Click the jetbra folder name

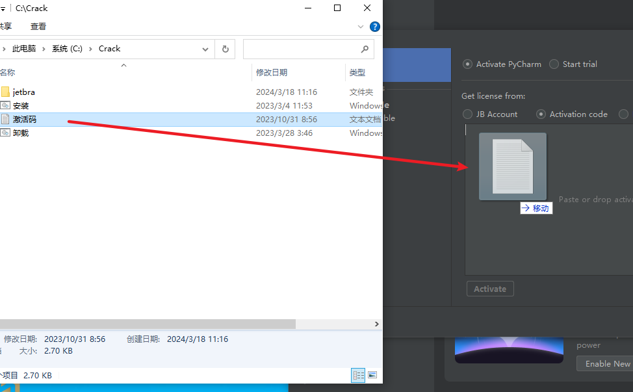pos(24,92)
